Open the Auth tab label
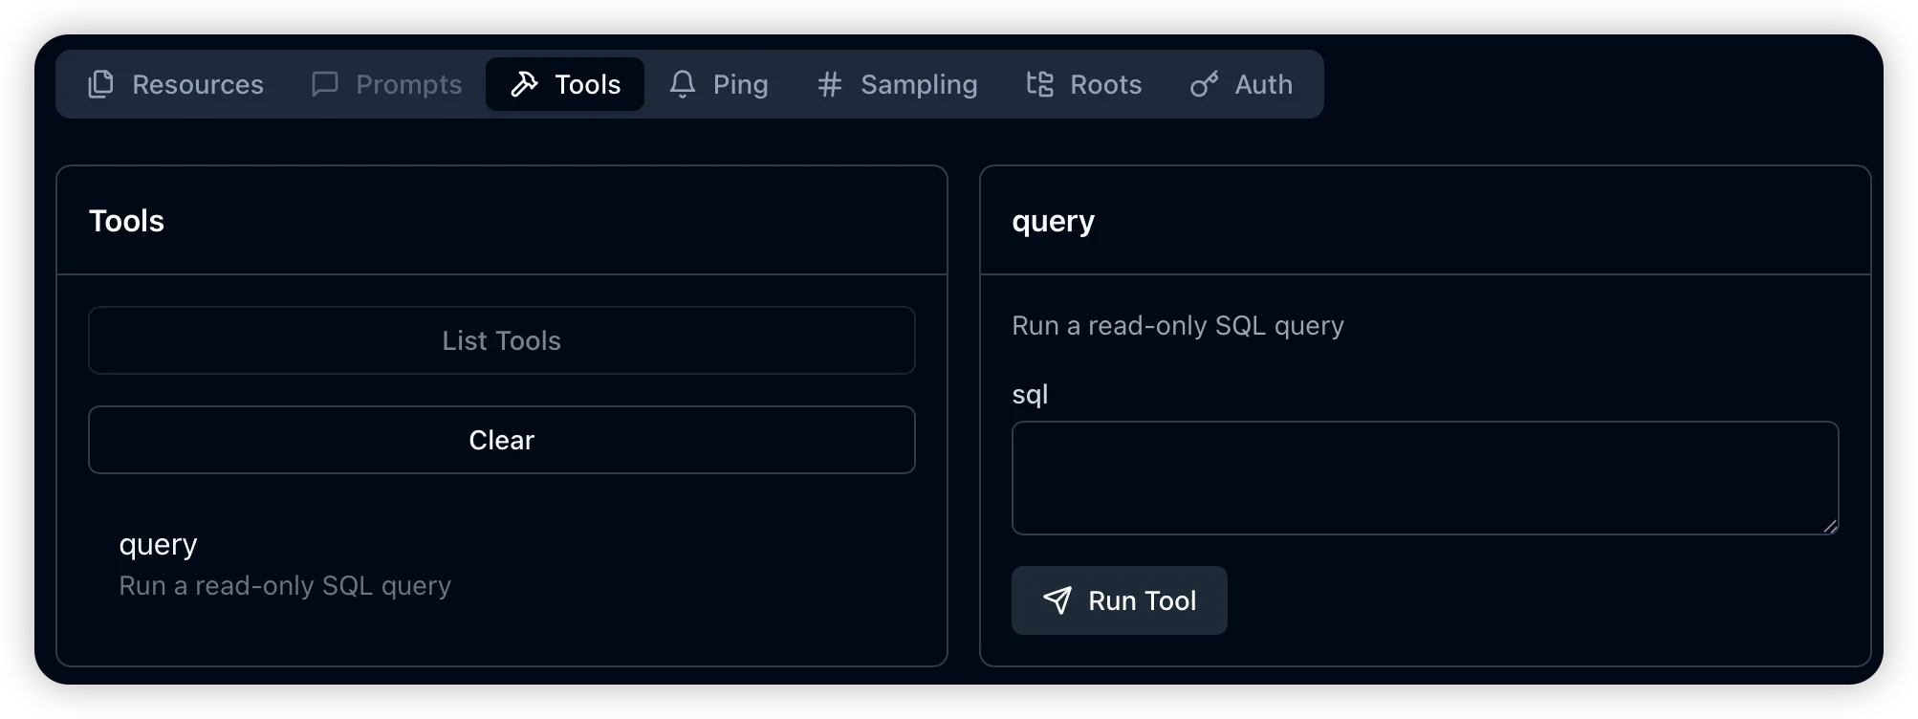Viewport: 1918px width, 719px height. point(1263,84)
